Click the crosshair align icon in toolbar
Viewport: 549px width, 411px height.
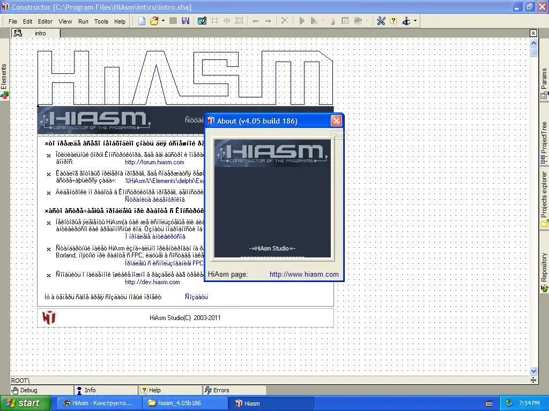(x=227, y=21)
